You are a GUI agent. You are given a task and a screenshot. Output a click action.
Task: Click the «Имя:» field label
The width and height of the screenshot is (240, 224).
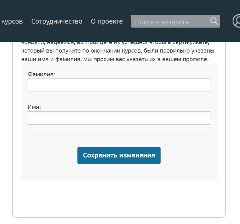[x=34, y=107]
